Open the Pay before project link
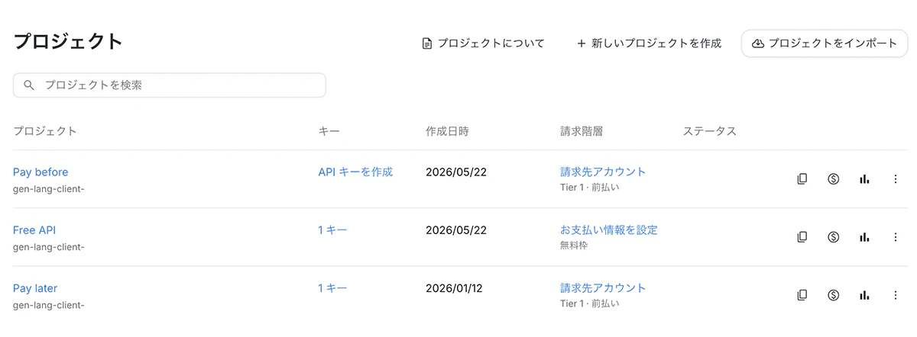This screenshot has height=337, width=917. tap(41, 172)
